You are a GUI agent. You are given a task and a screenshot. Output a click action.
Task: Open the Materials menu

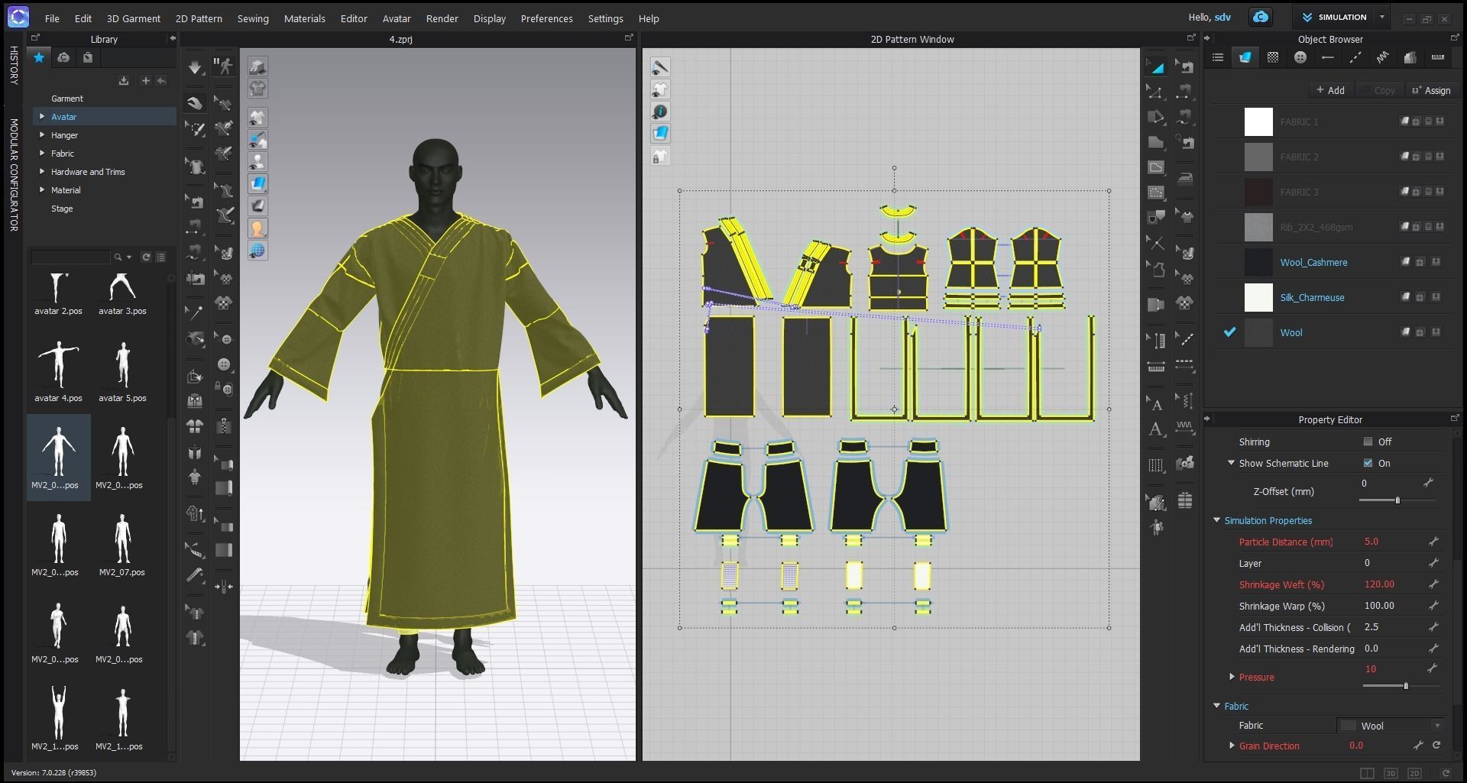[304, 18]
